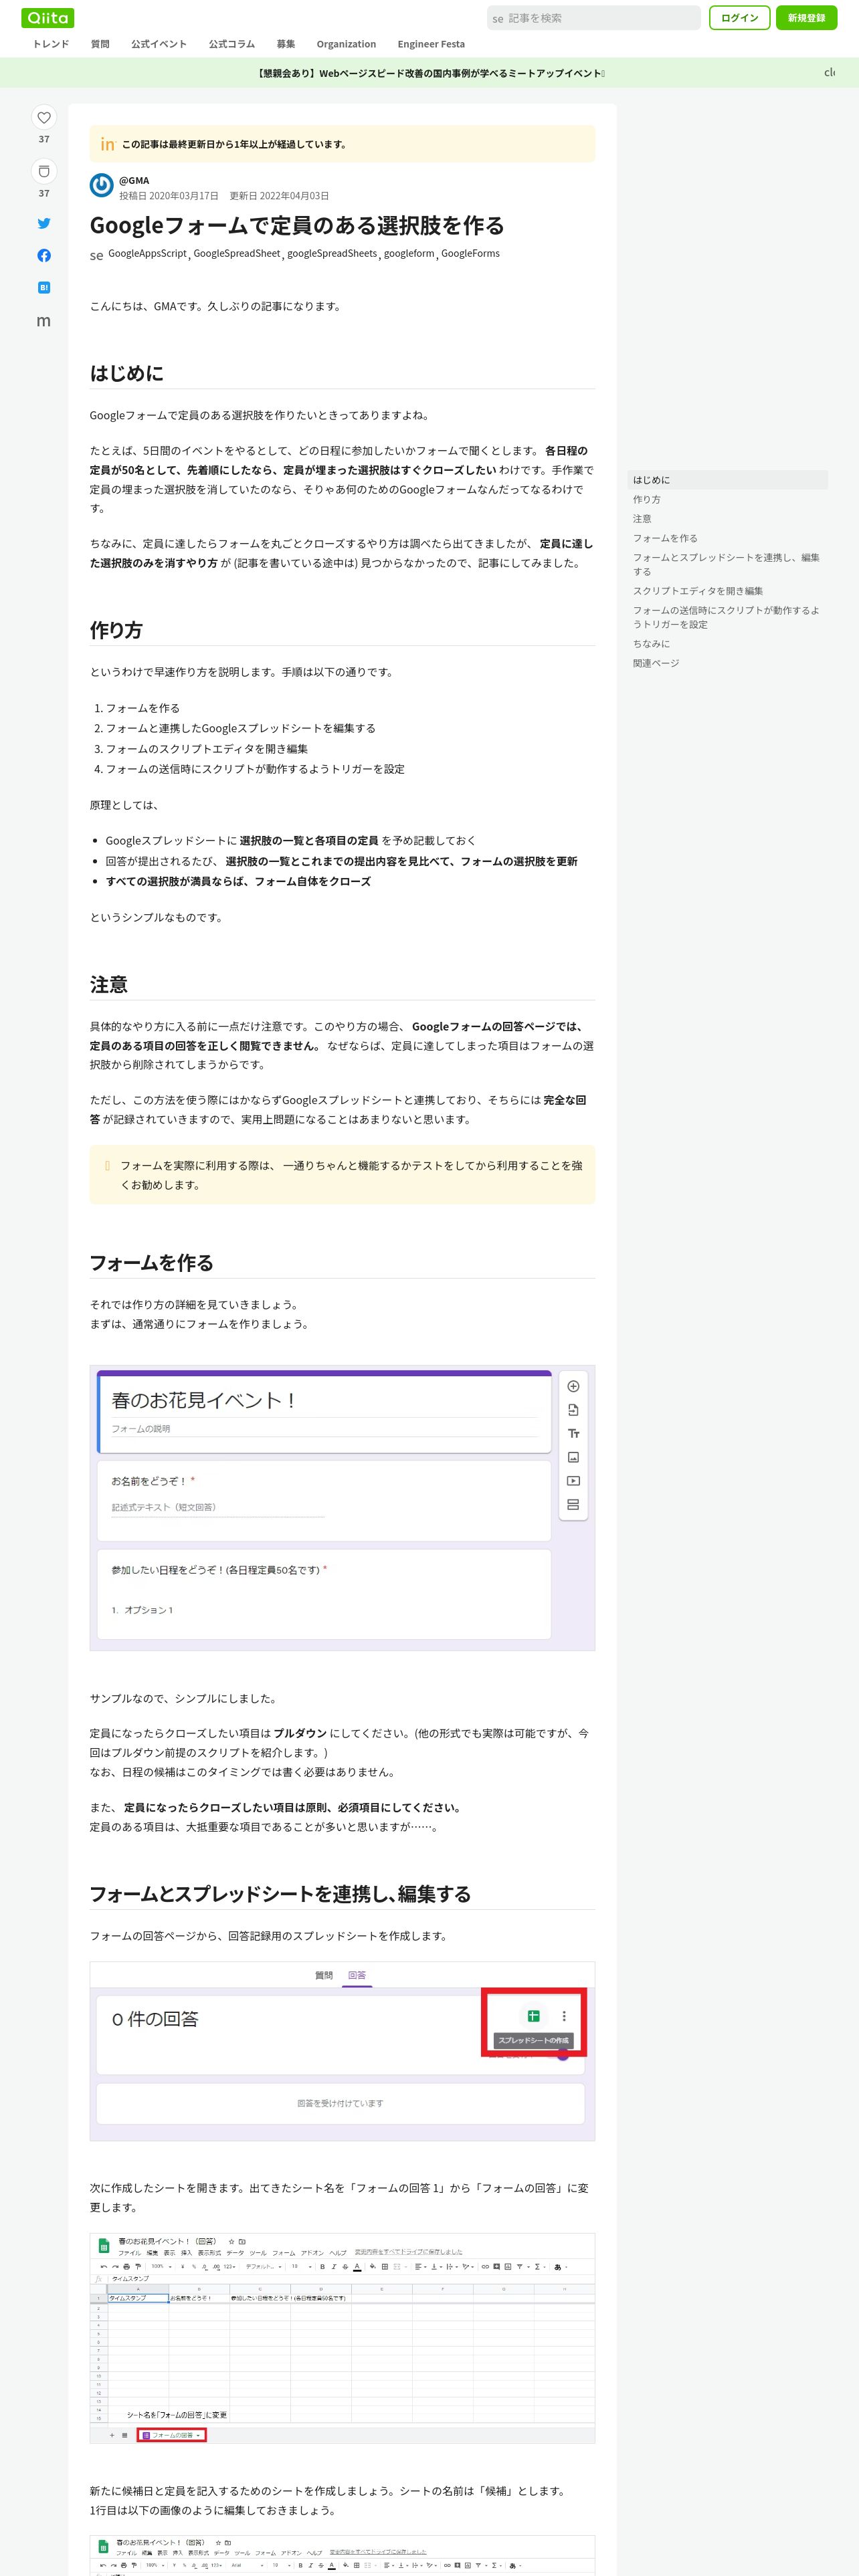This screenshot has width=859, height=2576.
Task: Open the Webページスピード改善 meetup banner
Action: (430, 73)
